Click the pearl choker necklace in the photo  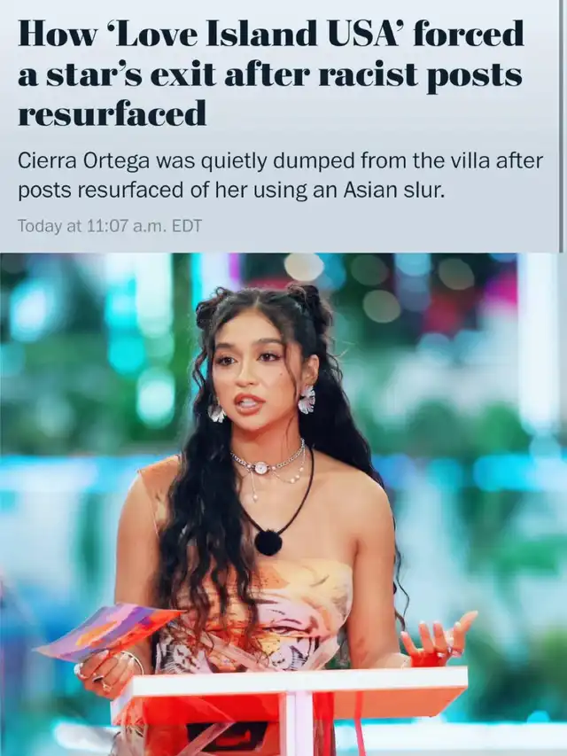[268, 462]
